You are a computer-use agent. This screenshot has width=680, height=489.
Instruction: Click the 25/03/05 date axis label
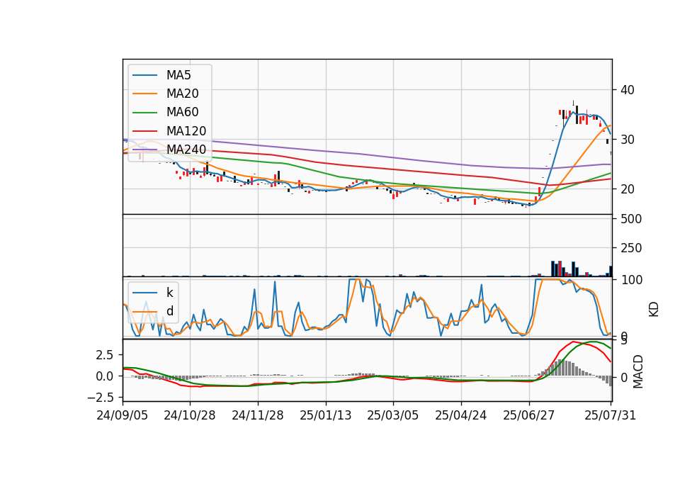393,415
